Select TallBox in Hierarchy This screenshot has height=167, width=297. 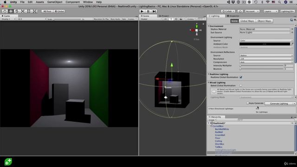coord(219,147)
